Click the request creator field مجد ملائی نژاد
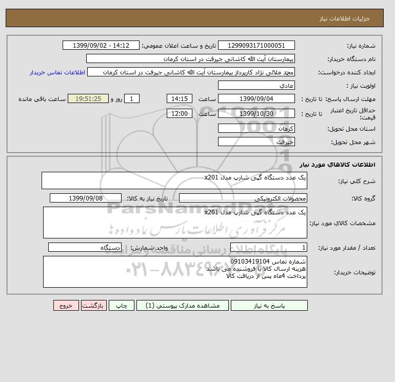The width and height of the screenshot is (395, 382). coord(191,72)
